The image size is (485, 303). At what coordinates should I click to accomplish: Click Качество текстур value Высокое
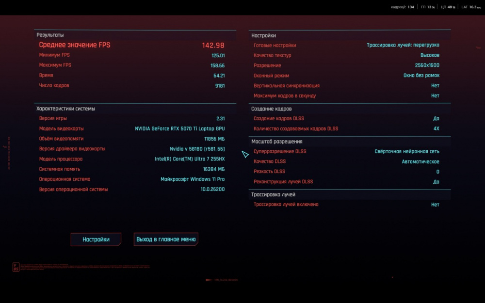pyautogui.click(x=430, y=55)
